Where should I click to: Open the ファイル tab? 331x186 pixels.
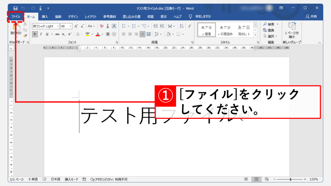click(x=16, y=16)
